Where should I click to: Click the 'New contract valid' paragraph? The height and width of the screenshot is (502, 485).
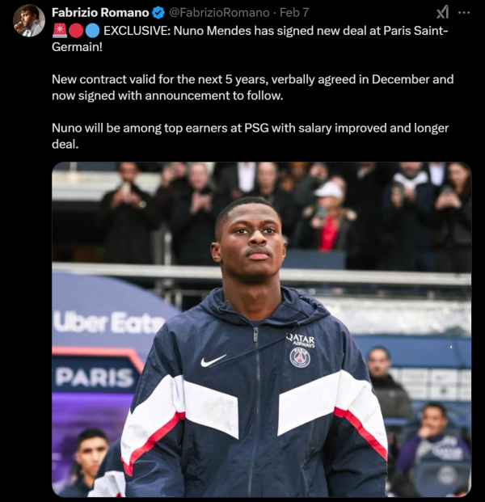(252, 87)
